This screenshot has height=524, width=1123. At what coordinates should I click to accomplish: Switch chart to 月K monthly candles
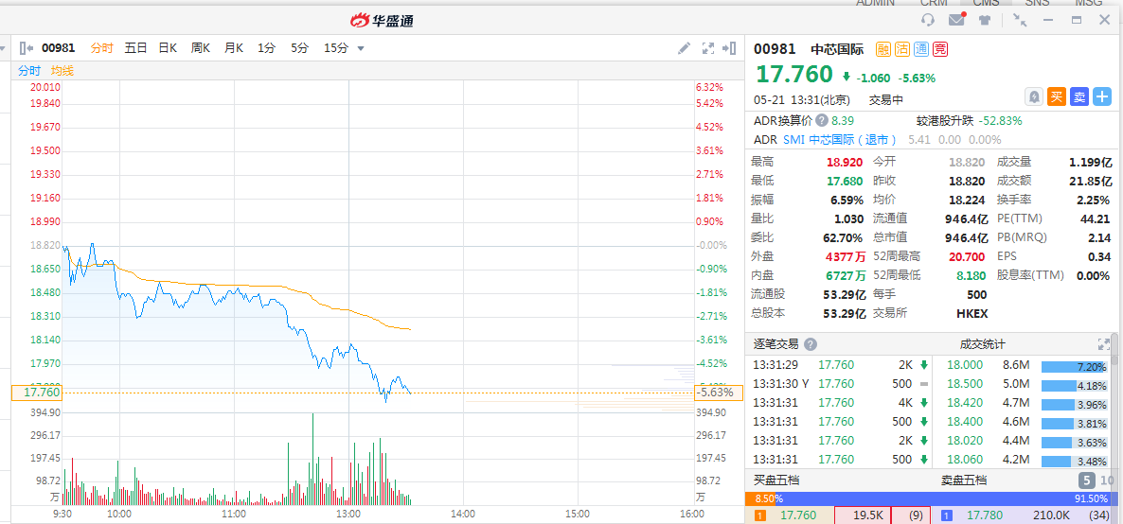tap(234, 48)
